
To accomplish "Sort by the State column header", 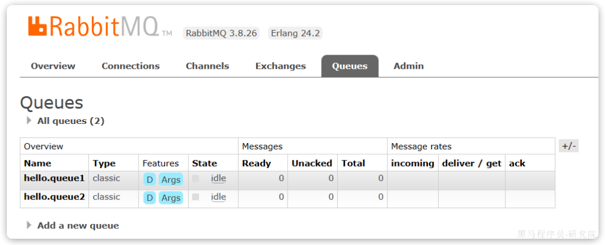I will 204,163.
